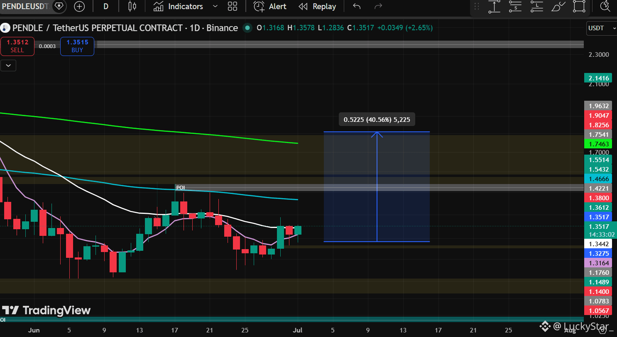This screenshot has height=337, width=617.
Task: Click the 1.3512 SELL button
Action: point(17,46)
